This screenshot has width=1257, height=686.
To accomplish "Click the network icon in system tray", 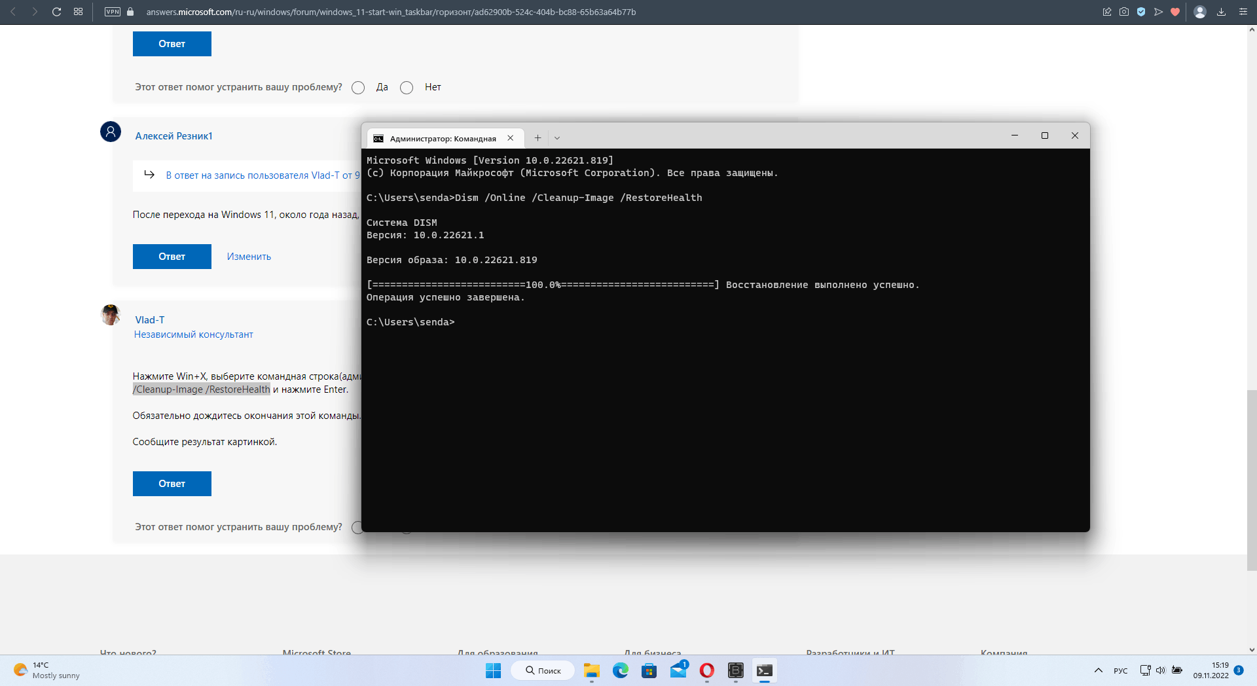I will [1145, 670].
